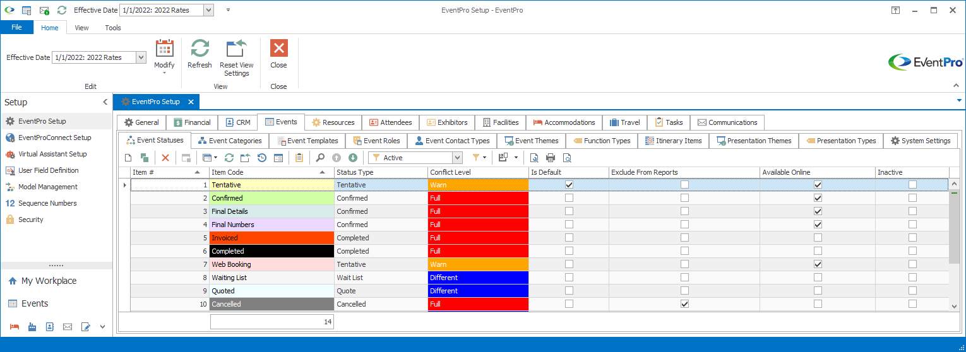966x352 pixels.
Task: Sort by Item Code column header
Action: coord(271,172)
